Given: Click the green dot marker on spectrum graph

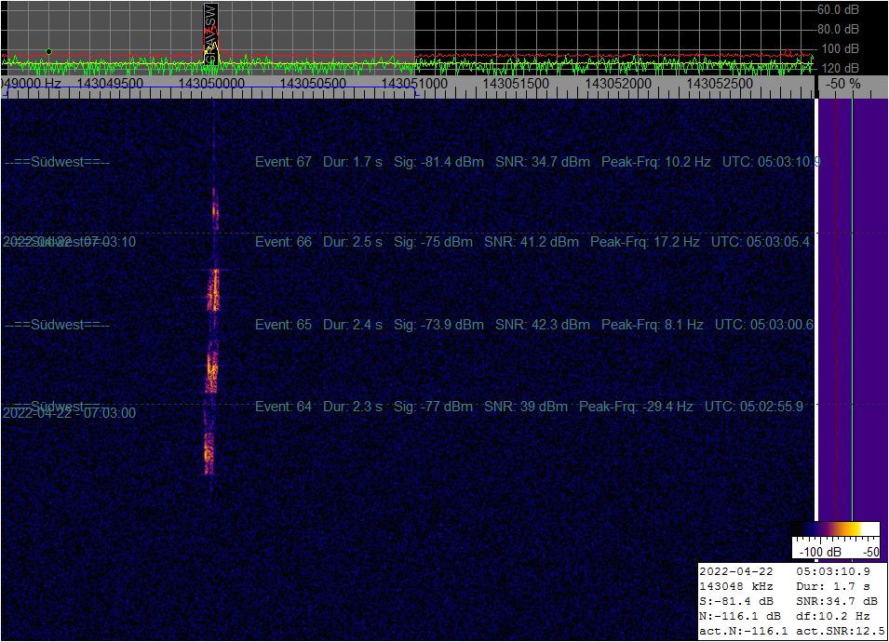Looking at the screenshot, I should point(48,51).
